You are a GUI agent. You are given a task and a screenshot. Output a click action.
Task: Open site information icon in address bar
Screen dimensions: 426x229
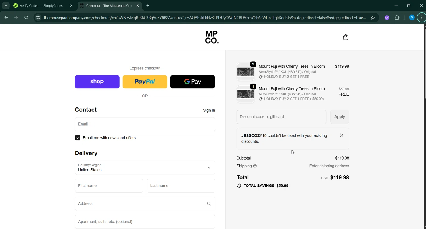[38, 18]
